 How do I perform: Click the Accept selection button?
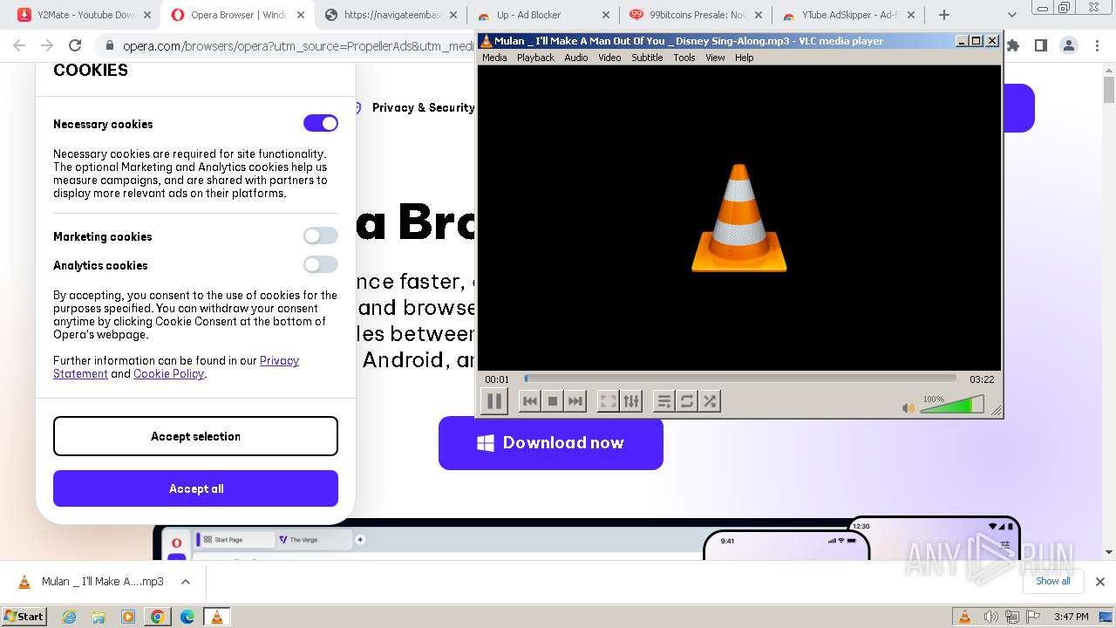pos(195,436)
